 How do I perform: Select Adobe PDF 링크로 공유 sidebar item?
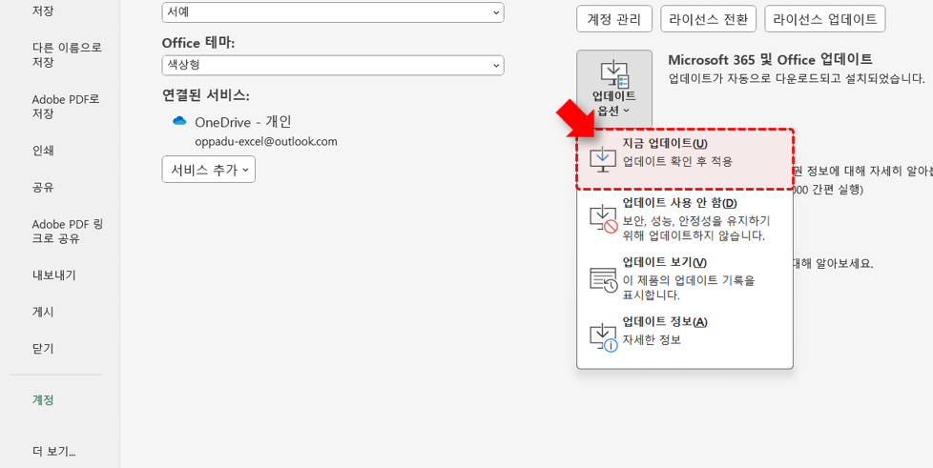click(x=68, y=232)
